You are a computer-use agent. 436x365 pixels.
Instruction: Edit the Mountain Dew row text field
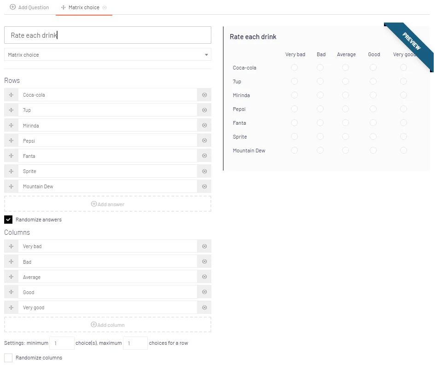click(x=108, y=186)
